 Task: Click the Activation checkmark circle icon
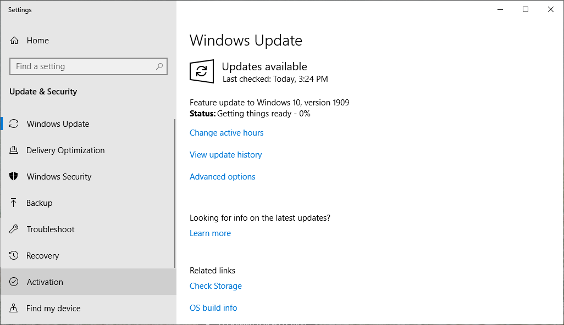14,282
